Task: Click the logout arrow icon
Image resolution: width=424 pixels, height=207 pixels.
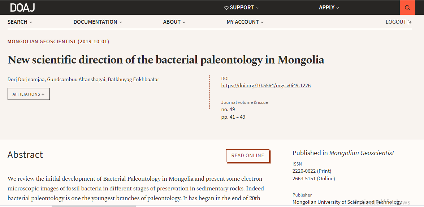Action: coord(410,22)
